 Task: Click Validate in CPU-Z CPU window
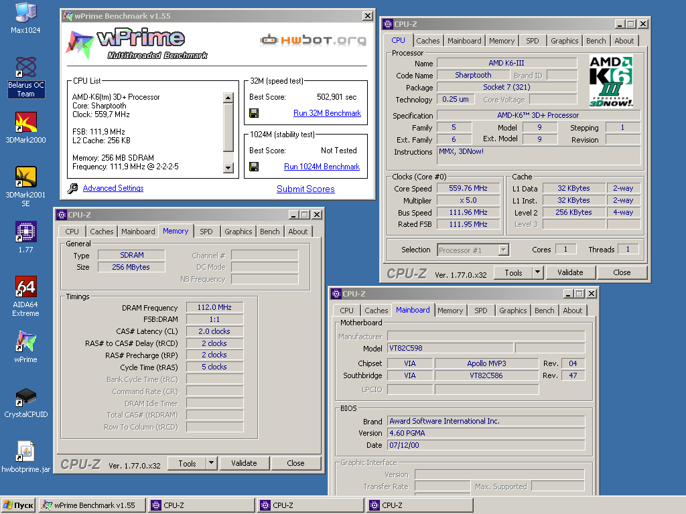tap(570, 272)
